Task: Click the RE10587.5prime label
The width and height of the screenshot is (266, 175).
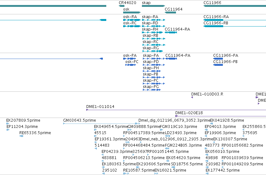Action: tap(139, 170)
